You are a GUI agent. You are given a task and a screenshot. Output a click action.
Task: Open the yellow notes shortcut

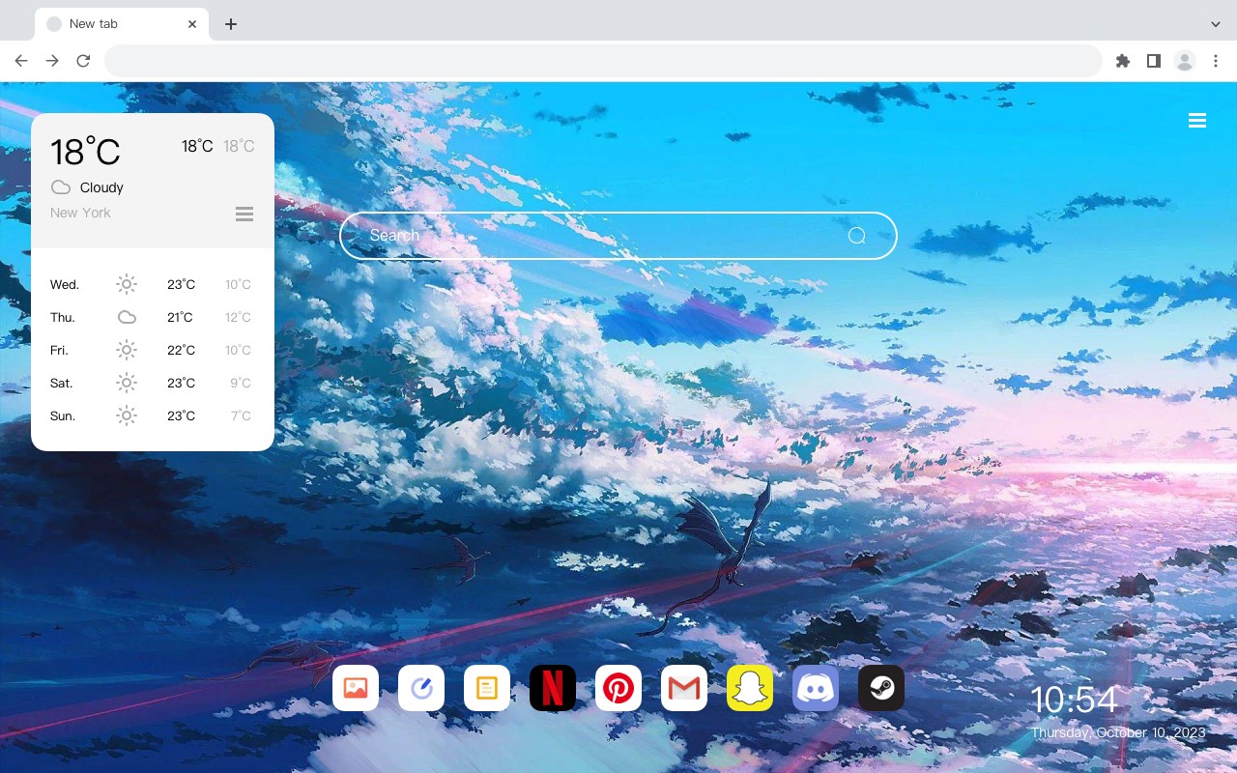pyautogui.click(x=487, y=688)
